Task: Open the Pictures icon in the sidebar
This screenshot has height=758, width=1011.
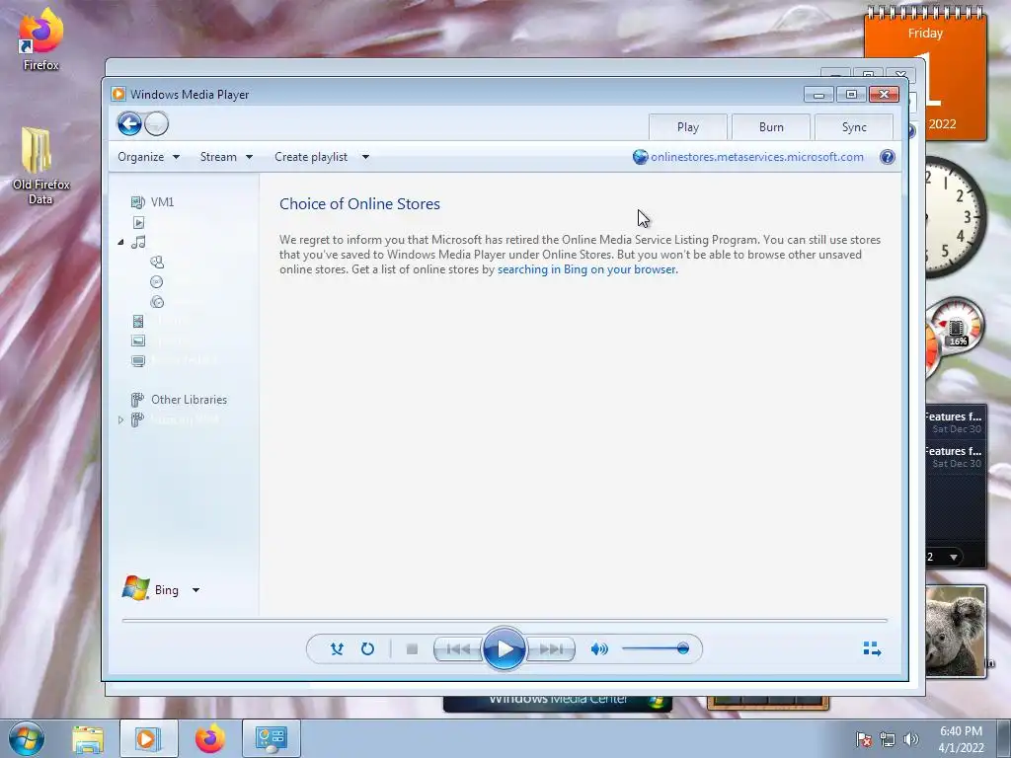Action: coord(138,341)
